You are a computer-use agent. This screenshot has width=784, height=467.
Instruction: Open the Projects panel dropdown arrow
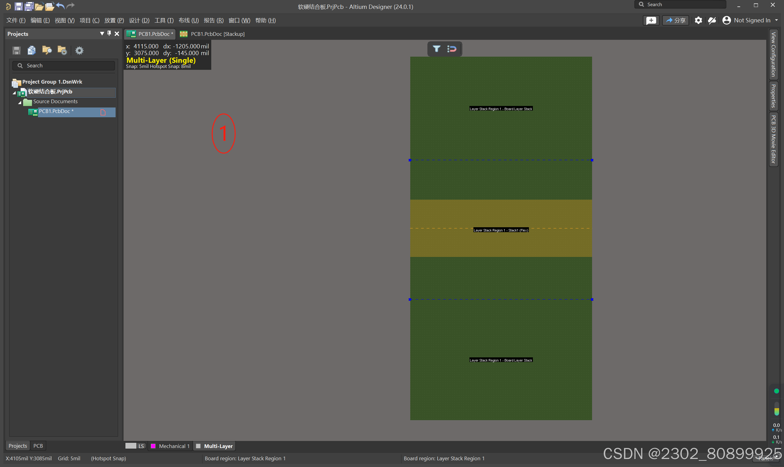coord(102,33)
